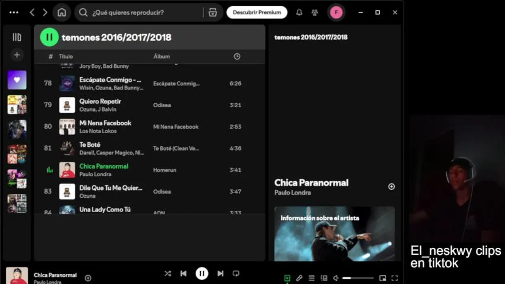This screenshot has width=505, height=284.
Task: Mute the volume with the speaker icon
Action: click(336, 278)
